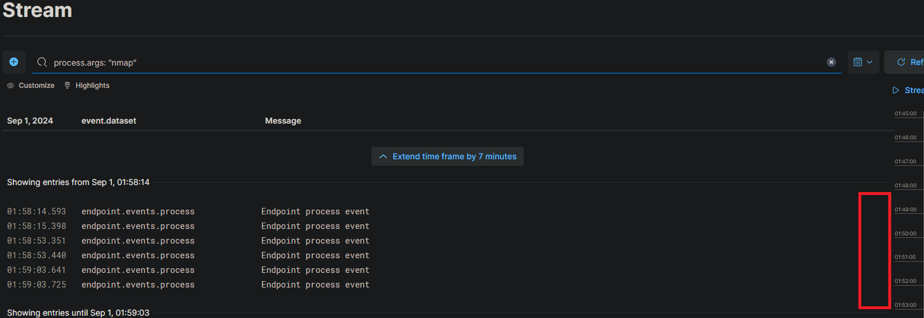
Task: Open the Customize view options
Action: pos(31,86)
